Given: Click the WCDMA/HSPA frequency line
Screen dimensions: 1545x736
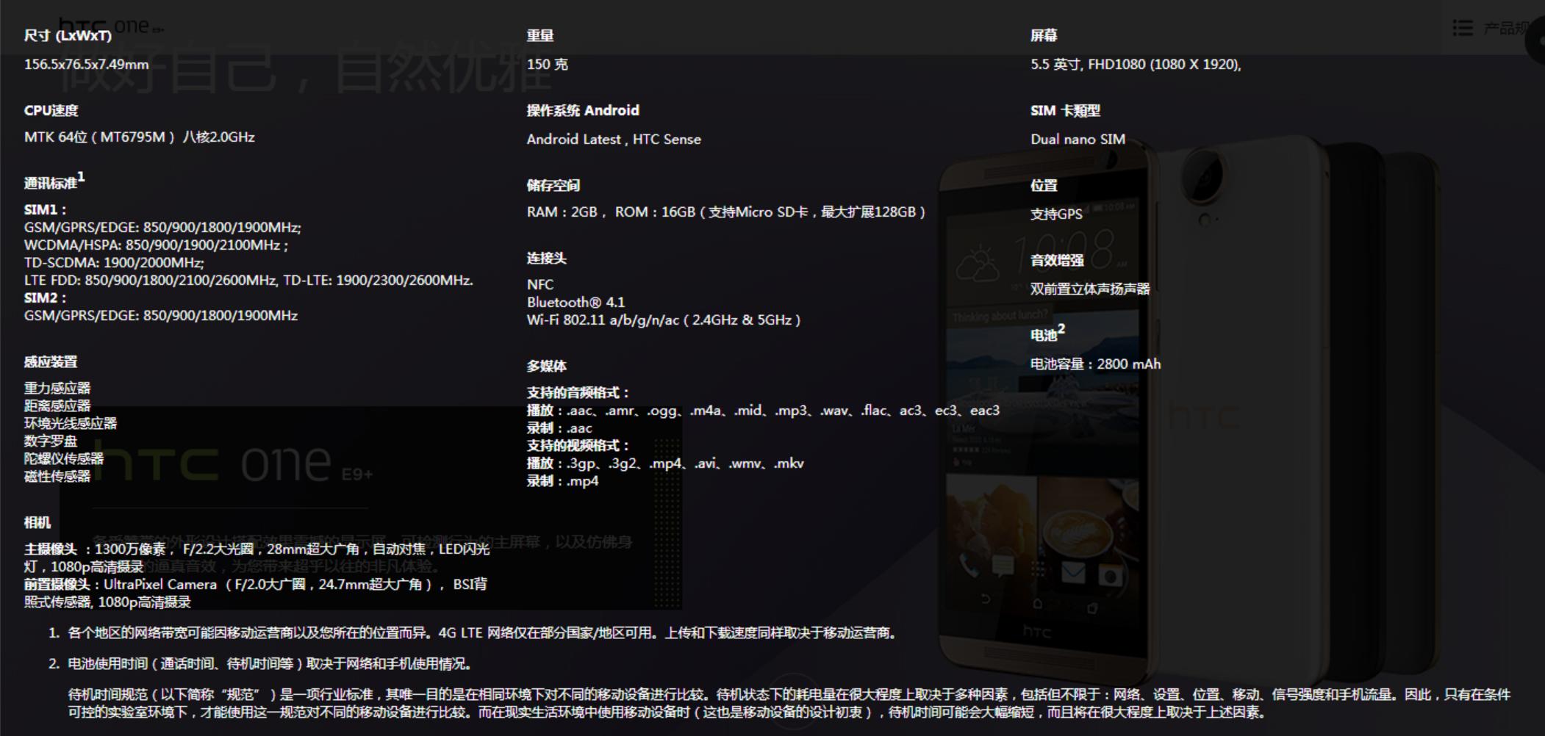Looking at the screenshot, I should (156, 245).
